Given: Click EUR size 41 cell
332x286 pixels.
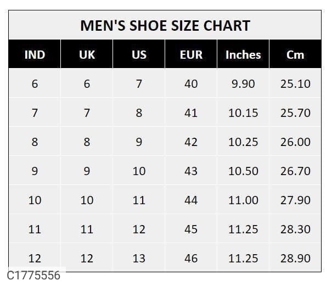Looking at the screenshot, I should pos(191,113).
